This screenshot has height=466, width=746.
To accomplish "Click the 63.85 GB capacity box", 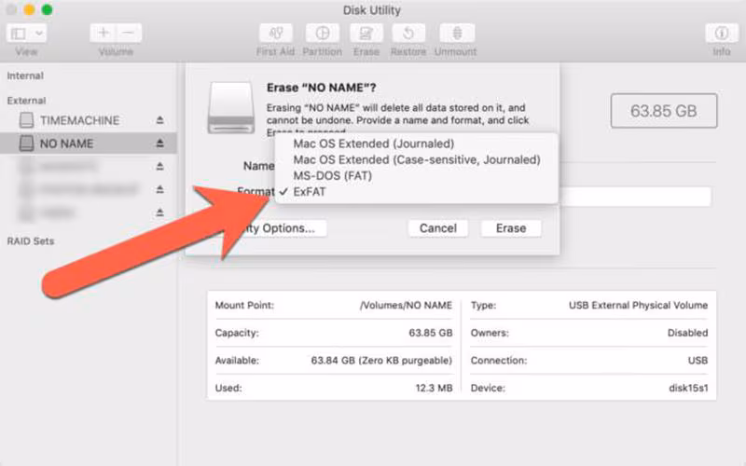I will pyautogui.click(x=664, y=111).
